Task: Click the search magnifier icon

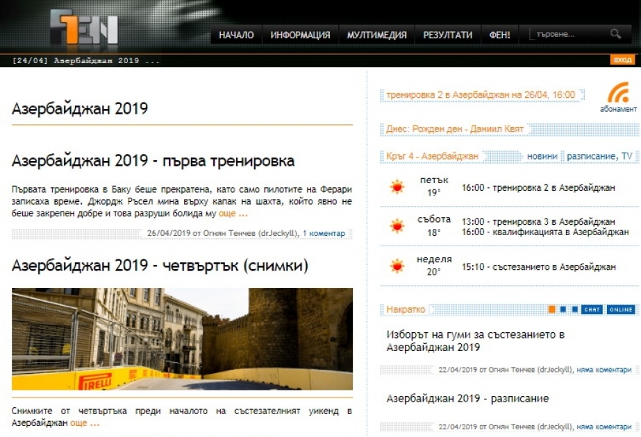Action: [616, 34]
